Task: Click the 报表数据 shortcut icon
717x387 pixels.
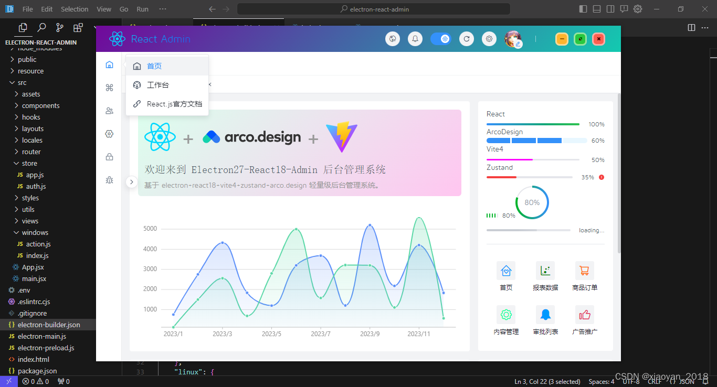Action: 545,271
